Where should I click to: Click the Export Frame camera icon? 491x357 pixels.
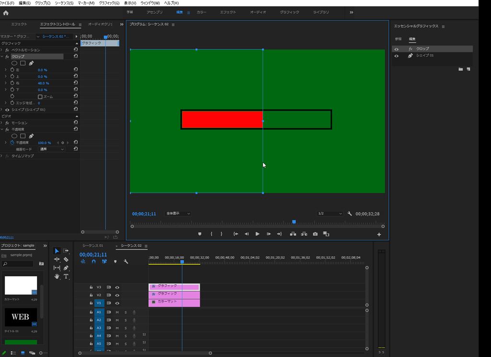[315, 234]
